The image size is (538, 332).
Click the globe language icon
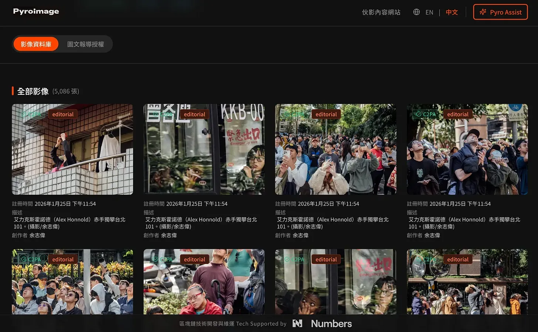[416, 12]
